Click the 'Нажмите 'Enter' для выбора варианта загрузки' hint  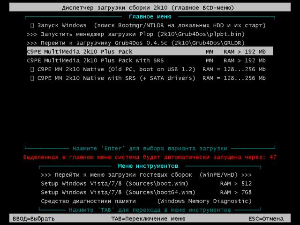pos(150,149)
